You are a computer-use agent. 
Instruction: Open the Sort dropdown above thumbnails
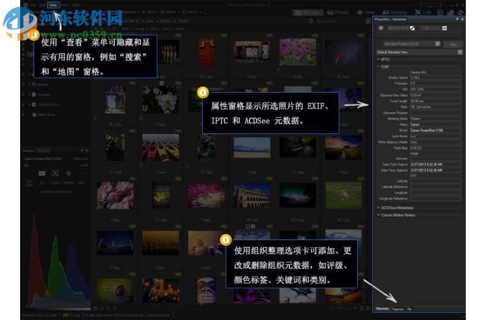(154, 29)
